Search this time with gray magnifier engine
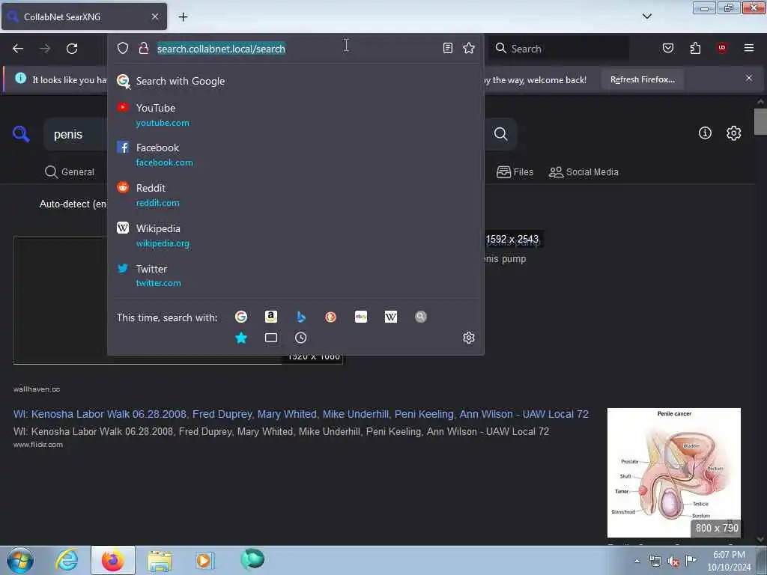767x575 pixels. [x=421, y=317]
